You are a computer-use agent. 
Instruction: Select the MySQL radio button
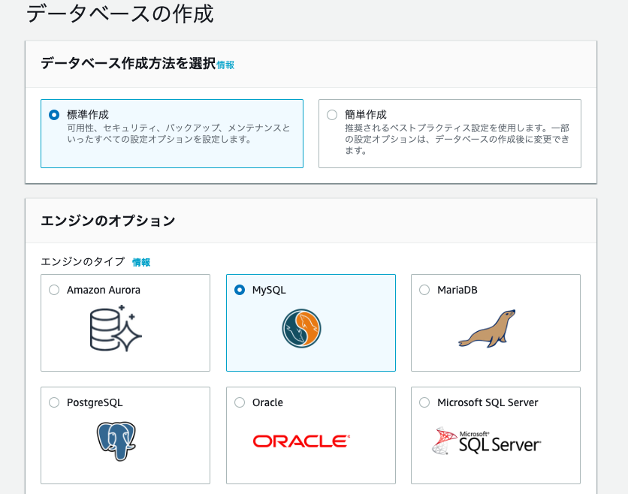(238, 290)
